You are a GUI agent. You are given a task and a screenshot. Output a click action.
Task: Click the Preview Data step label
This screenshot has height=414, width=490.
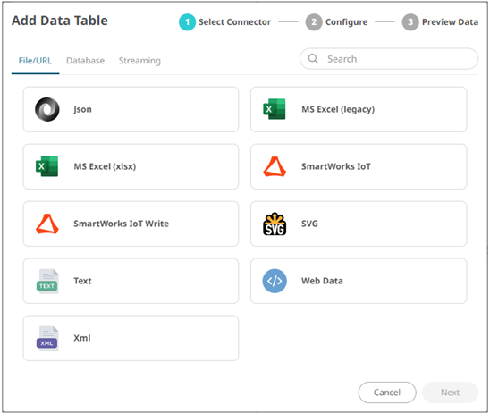pyautogui.click(x=450, y=22)
